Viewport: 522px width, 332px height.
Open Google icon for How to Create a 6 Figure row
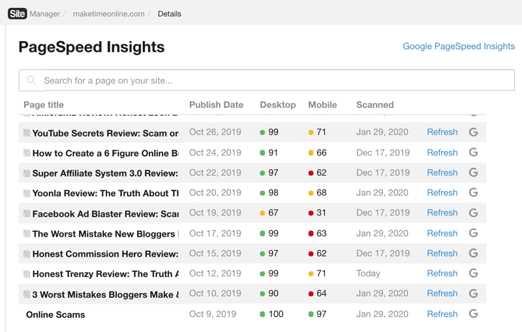click(474, 152)
